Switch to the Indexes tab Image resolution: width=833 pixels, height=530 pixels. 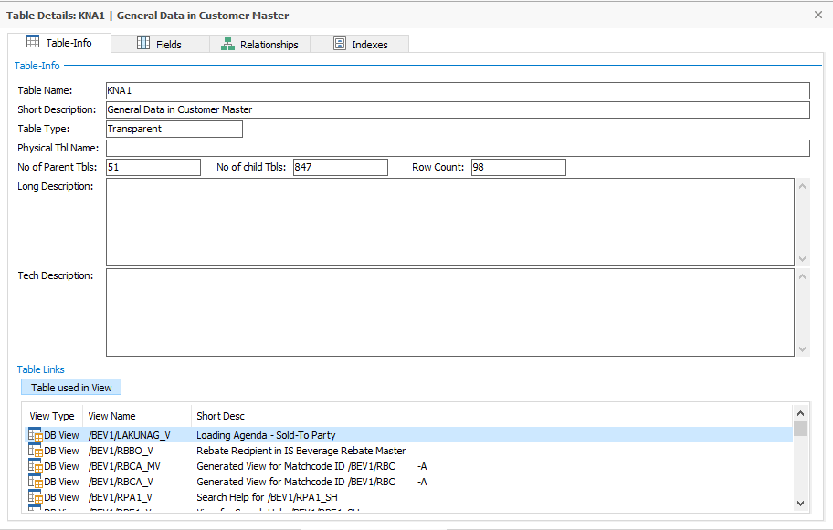click(x=360, y=44)
